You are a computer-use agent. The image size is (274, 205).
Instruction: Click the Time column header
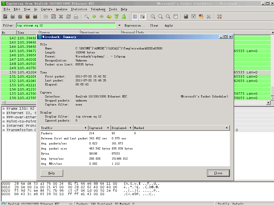click(x=28, y=33)
